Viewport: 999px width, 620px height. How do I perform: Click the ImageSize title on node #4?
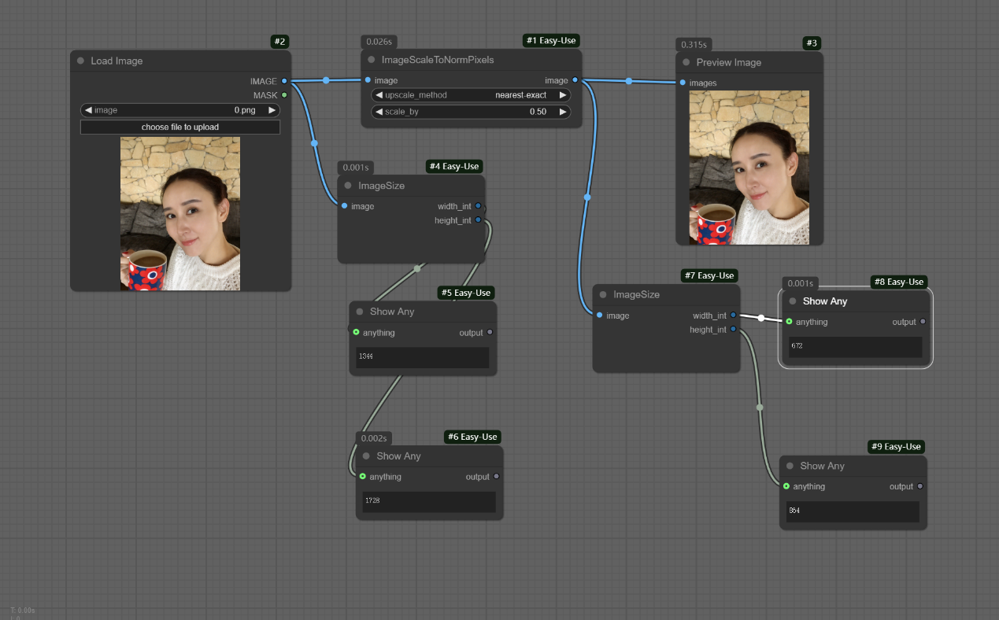click(381, 186)
